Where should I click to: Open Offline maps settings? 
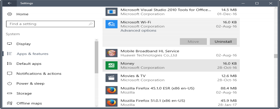click(x=29, y=103)
